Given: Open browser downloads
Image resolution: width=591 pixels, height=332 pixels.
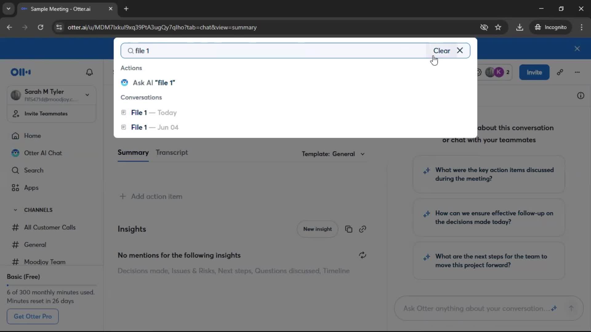Looking at the screenshot, I should [520, 27].
